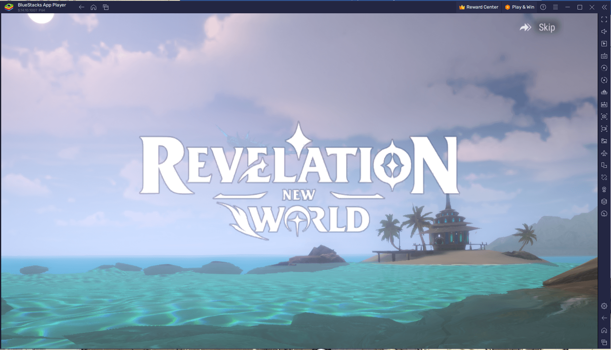Click the shake device icon
The image size is (611, 350).
click(x=604, y=177)
